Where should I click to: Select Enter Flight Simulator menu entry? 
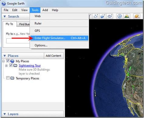59,38
